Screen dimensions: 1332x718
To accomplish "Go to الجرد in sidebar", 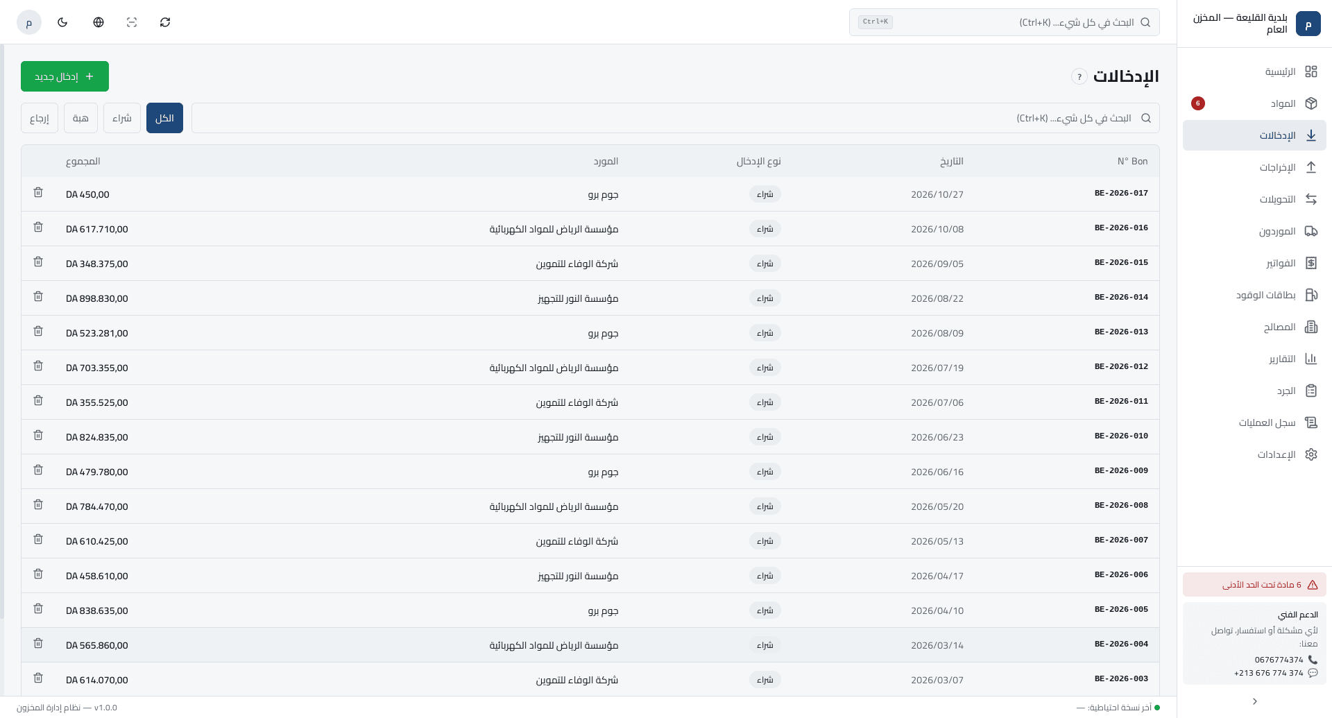I will (x=1254, y=391).
